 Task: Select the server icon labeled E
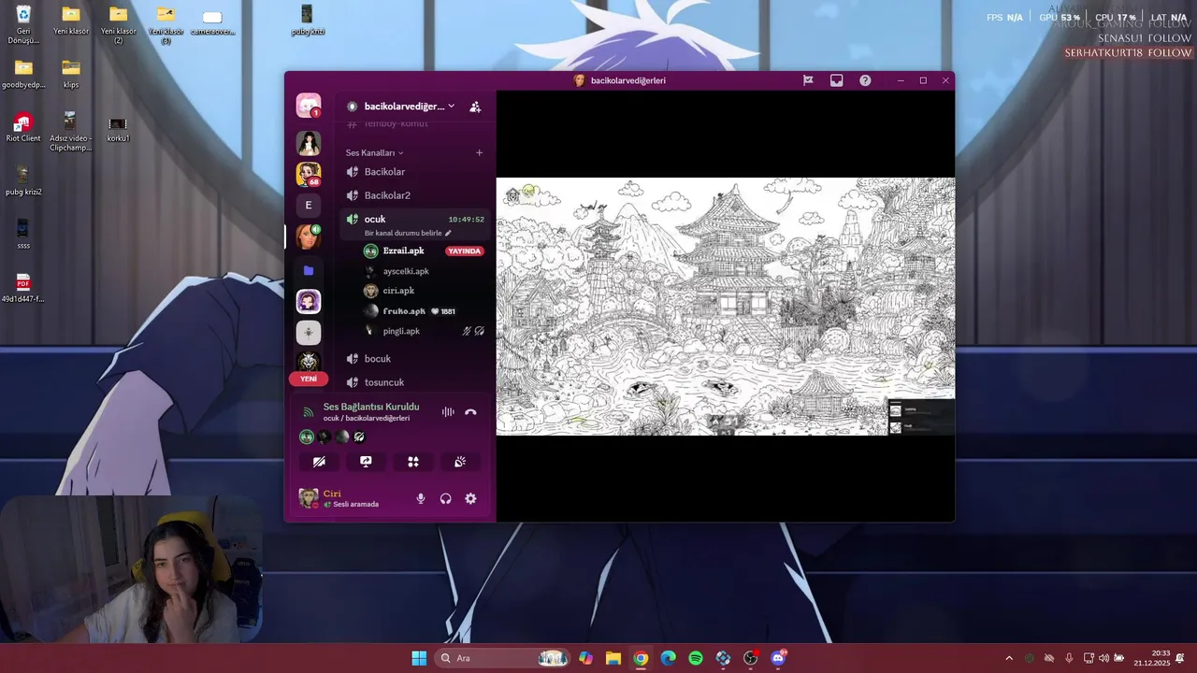(x=309, y=205)
